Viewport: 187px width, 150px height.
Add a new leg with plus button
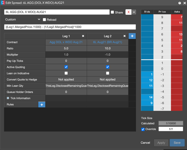click(x=132, y=36)
